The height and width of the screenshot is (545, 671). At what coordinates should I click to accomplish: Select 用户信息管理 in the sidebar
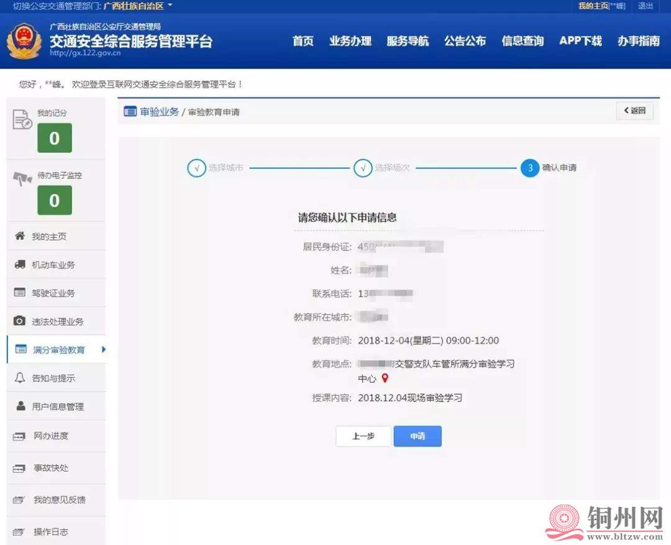[x=56, y=406]
